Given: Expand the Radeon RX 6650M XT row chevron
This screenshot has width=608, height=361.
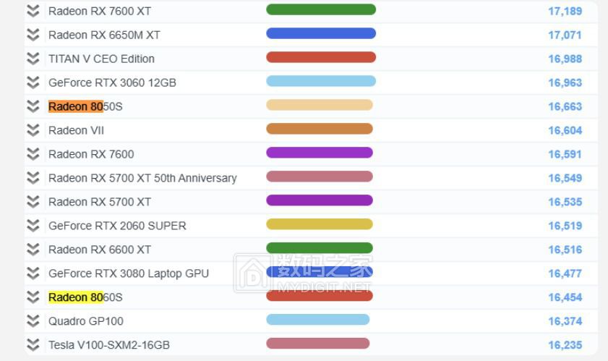Looking at the screenshot, I should coord(33,35).
